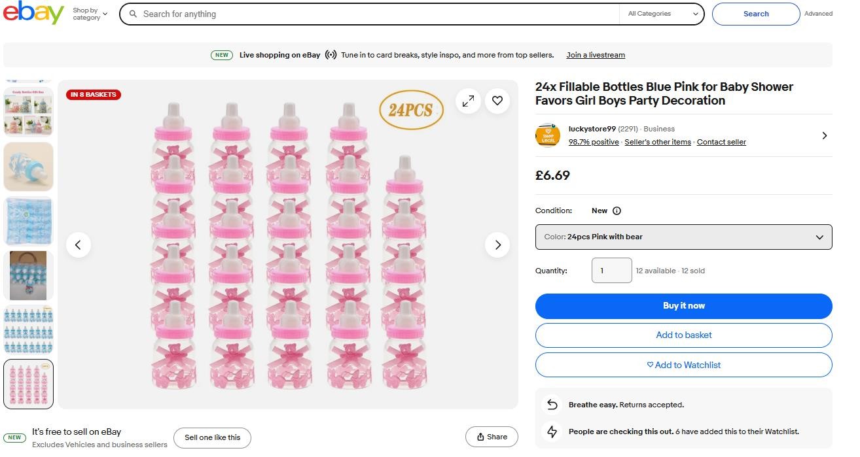The height and width of the screenshot is (457, 860).
Task: Click the quantity input field
Action: click(611, 271)
